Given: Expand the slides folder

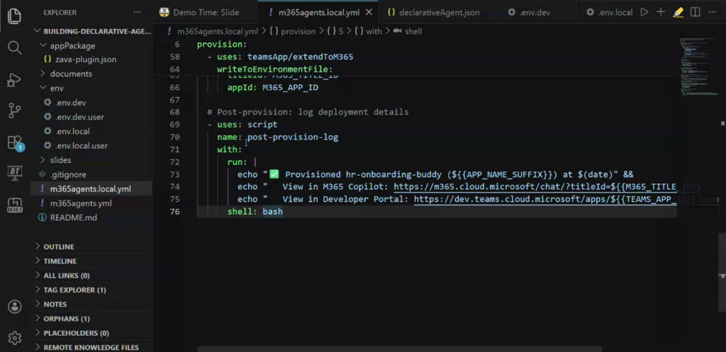Looking at the screenshot, I should (x=60, y=160).
